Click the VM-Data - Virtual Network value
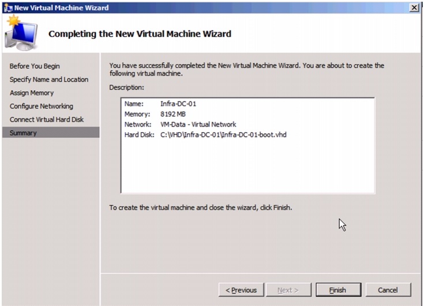Viewport: 424px width, 306px height. point(198,124)
